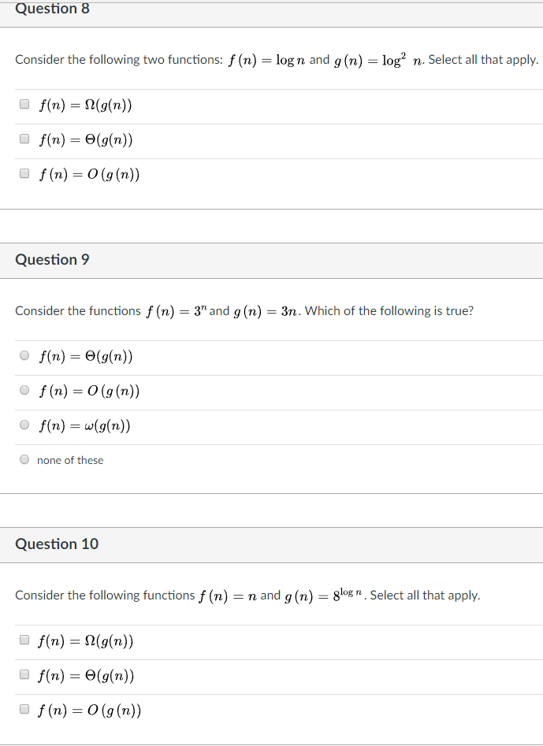The width and height of the screenshot is (543, 746).
Task: Click the label text f(n) = Ω(g(n)) in Question 8
Action: (x=87, y=104)
